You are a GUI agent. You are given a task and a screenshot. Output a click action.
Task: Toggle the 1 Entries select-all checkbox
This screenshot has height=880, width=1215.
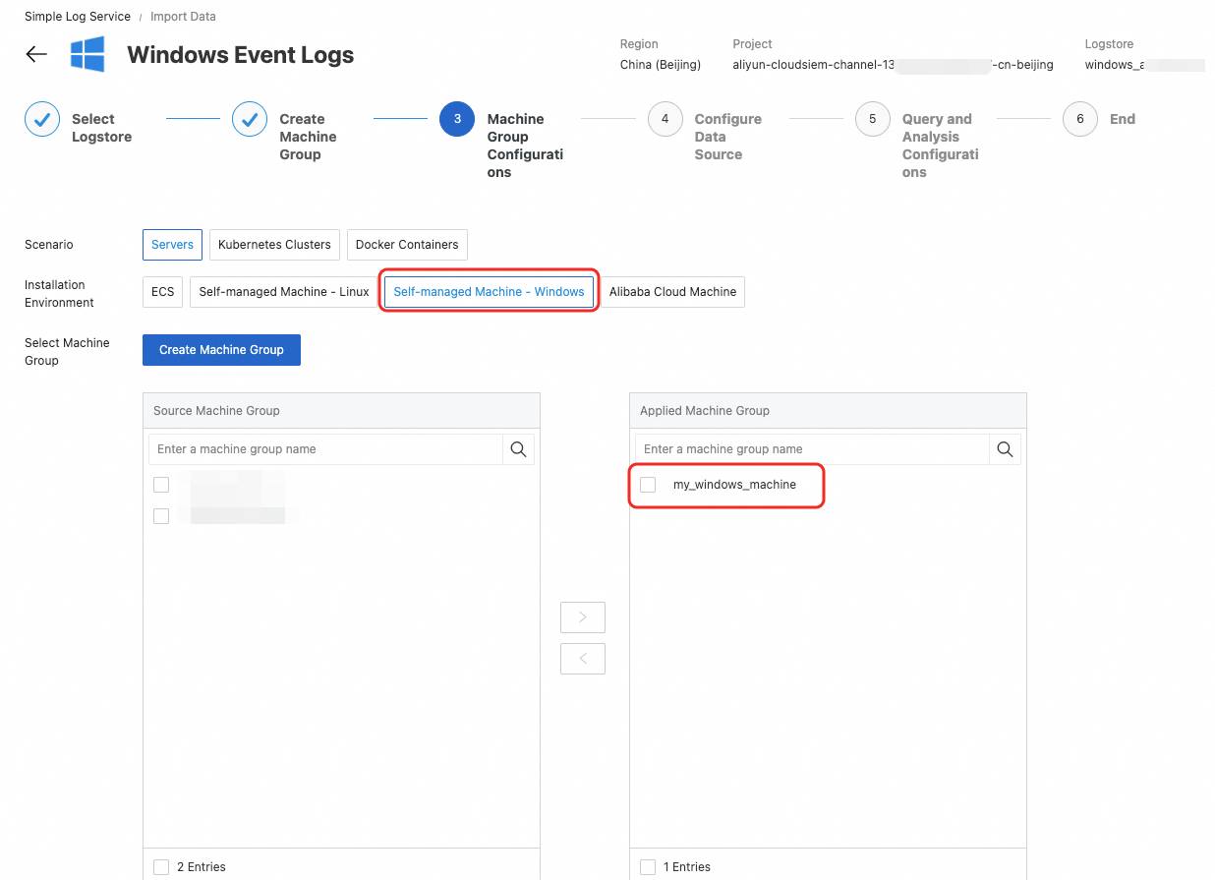(x=648, y=867)
